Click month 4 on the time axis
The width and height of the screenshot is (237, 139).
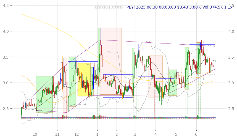click(156, 134)
